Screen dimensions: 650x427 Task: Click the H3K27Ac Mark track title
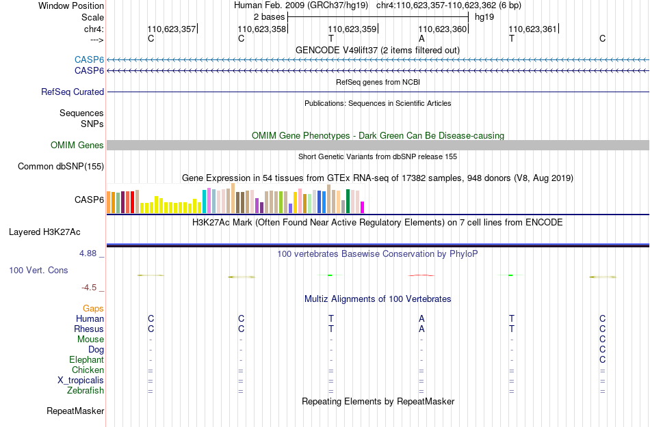tap(378, 222)
